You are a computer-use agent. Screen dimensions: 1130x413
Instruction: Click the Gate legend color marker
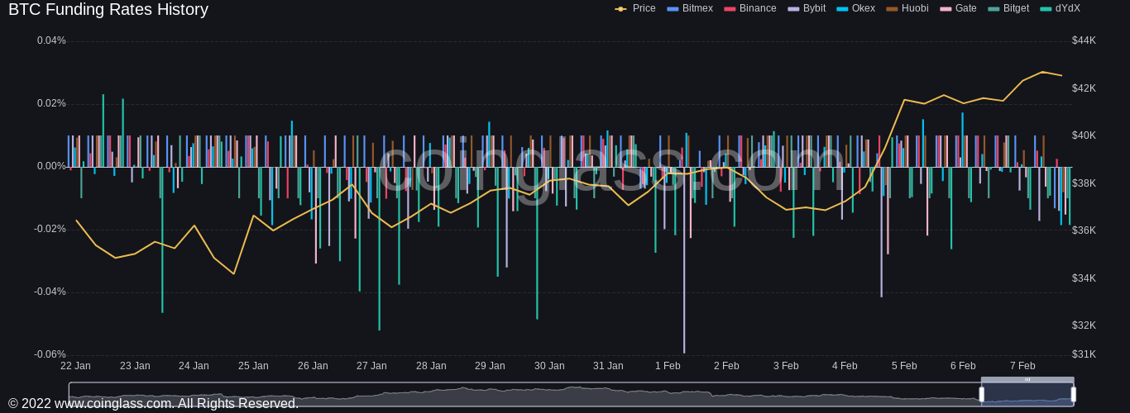(946, 9)
